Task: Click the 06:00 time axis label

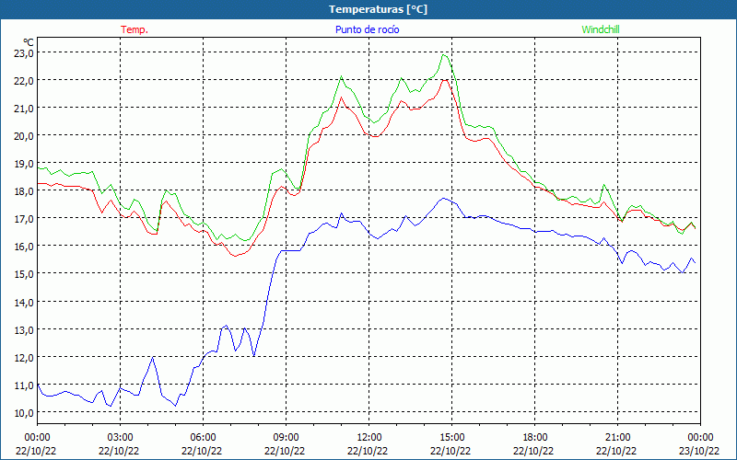Action: 203,438
